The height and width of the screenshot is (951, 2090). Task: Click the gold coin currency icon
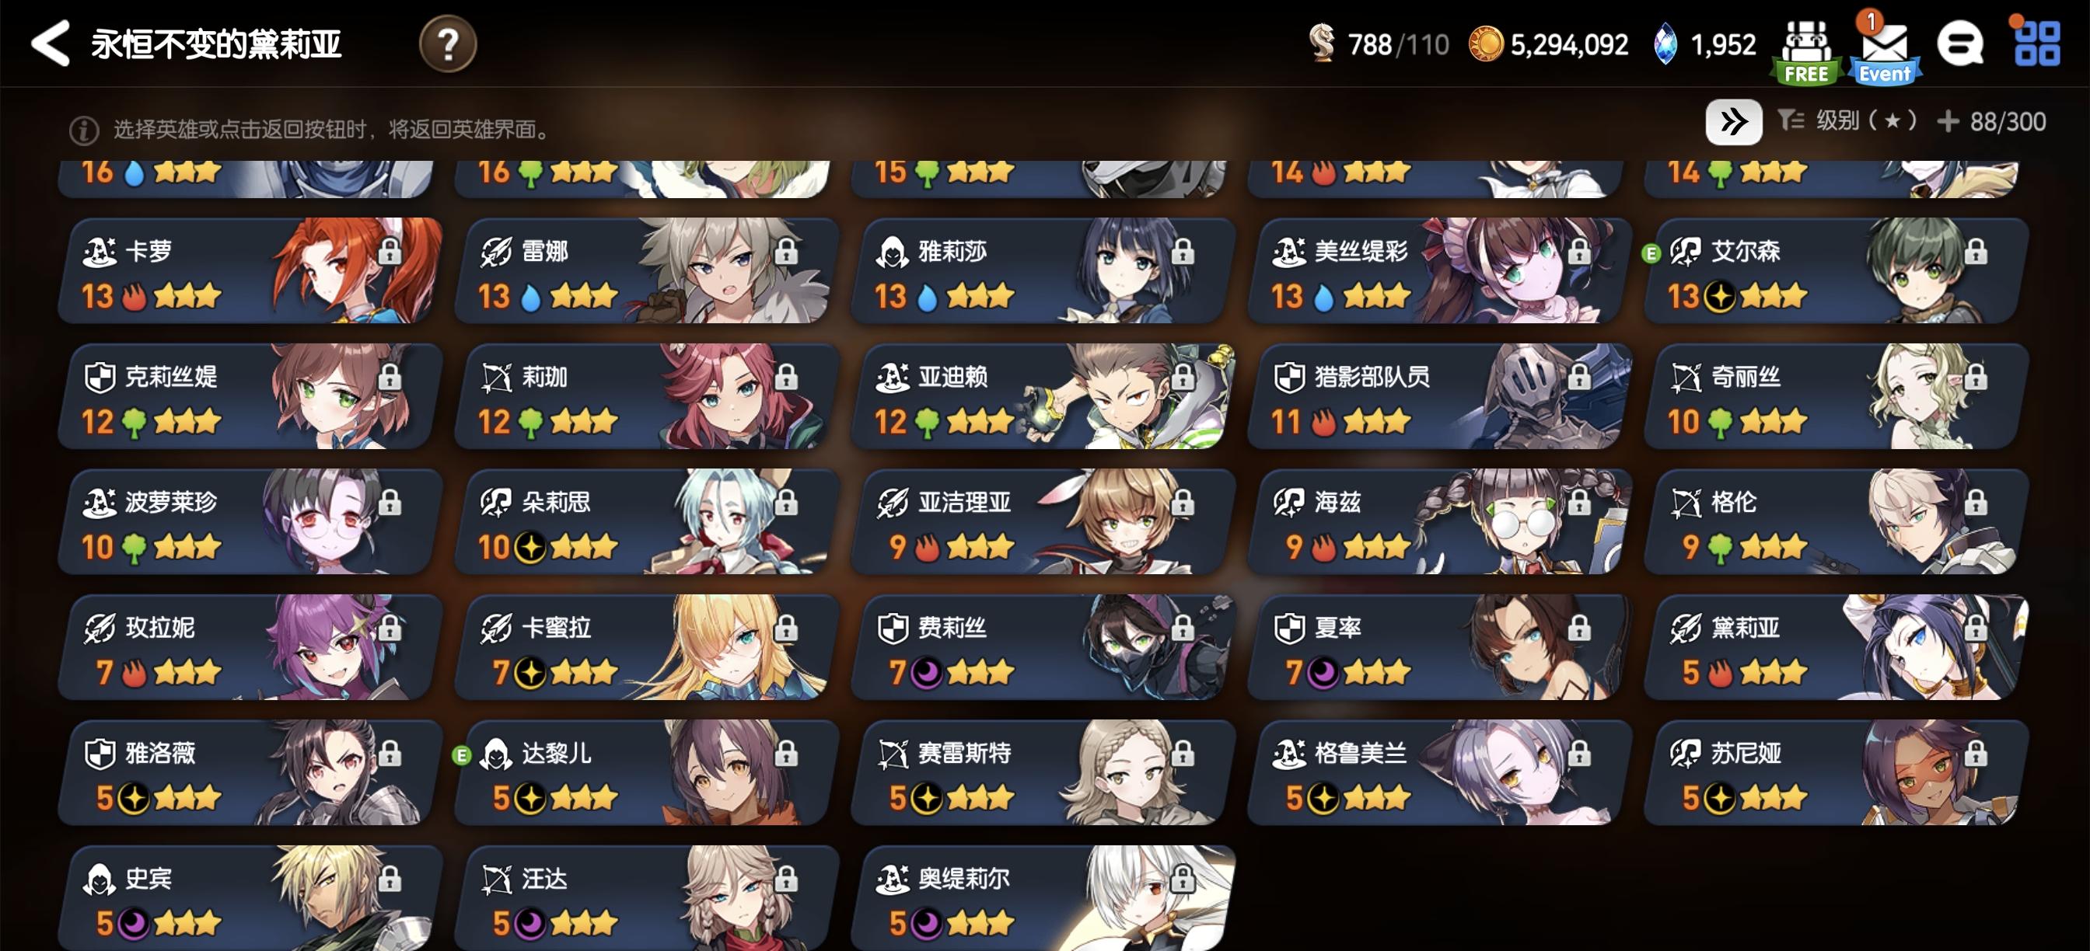1486,44
